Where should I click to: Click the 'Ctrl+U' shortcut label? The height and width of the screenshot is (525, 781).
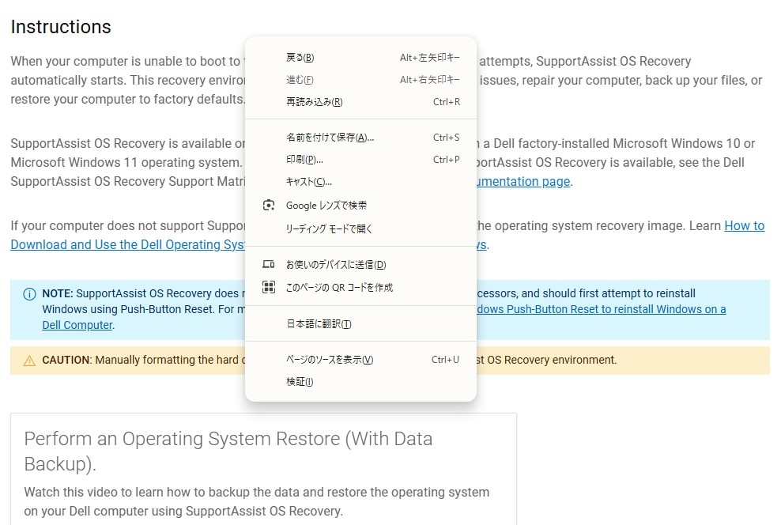point(445,360)
